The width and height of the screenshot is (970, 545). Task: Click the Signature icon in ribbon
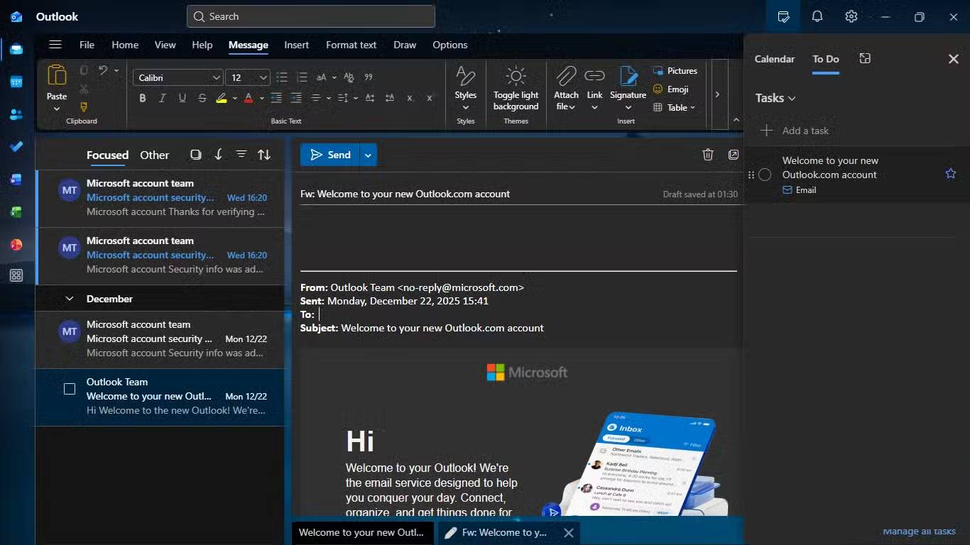tap(628, 77)
